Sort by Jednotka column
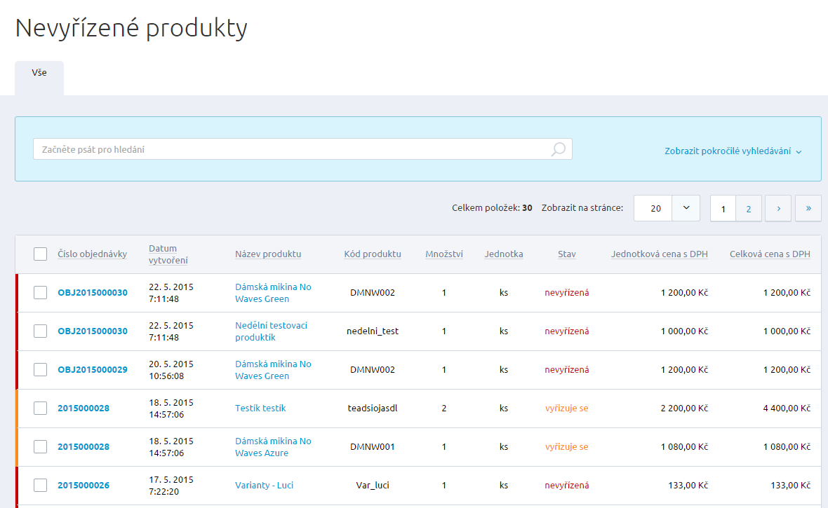The image size is (828, 508). click(504, 254)
